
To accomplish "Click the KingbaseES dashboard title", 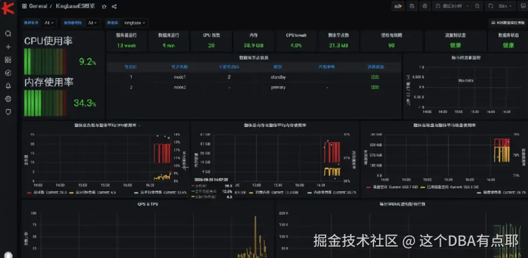I will [x=75, y=6].
